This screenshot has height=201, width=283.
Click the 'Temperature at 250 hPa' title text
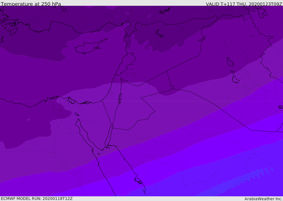(x=31, y=4)
